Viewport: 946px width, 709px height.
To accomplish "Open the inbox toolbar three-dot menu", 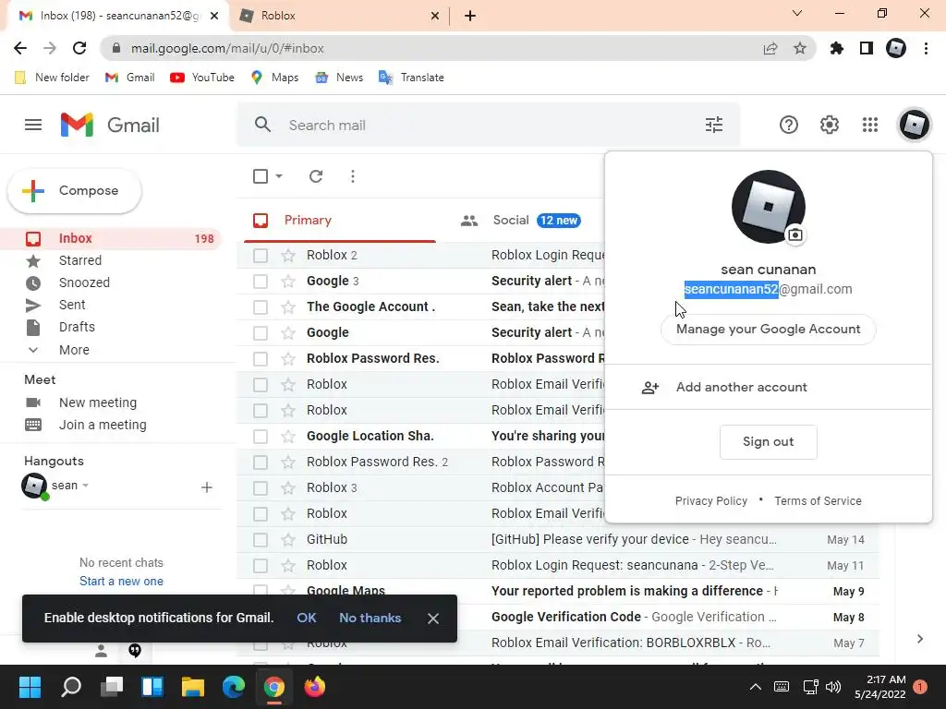I will click(x=352, y=176).
